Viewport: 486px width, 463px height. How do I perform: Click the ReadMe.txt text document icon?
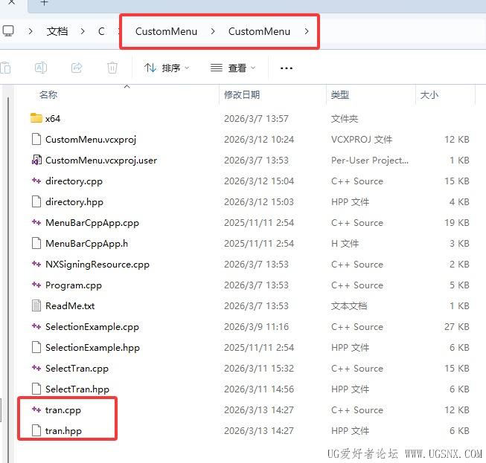pyautogui.click(x=36, y=305)
